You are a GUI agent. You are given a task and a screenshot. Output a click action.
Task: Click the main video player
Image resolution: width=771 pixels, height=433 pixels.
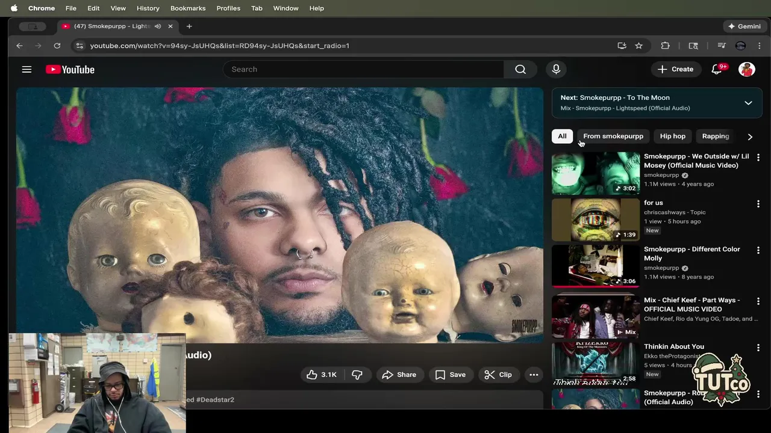click(x=279, y=215)
